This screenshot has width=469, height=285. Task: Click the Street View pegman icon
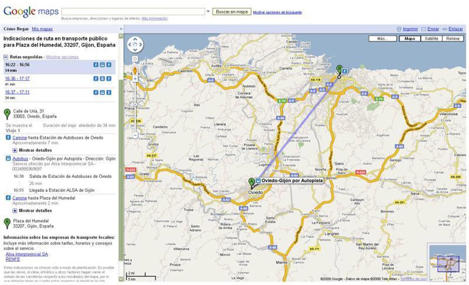click(135, 71)
